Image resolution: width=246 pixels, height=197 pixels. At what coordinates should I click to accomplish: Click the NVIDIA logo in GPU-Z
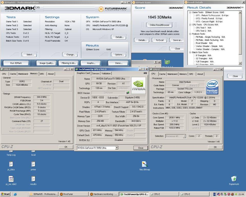(x=138, y=85)
